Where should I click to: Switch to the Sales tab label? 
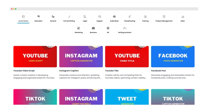point(183,21)
